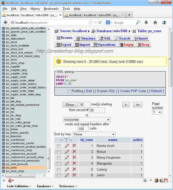Click the sidebar horizontal scrollbar thumb

20,176
